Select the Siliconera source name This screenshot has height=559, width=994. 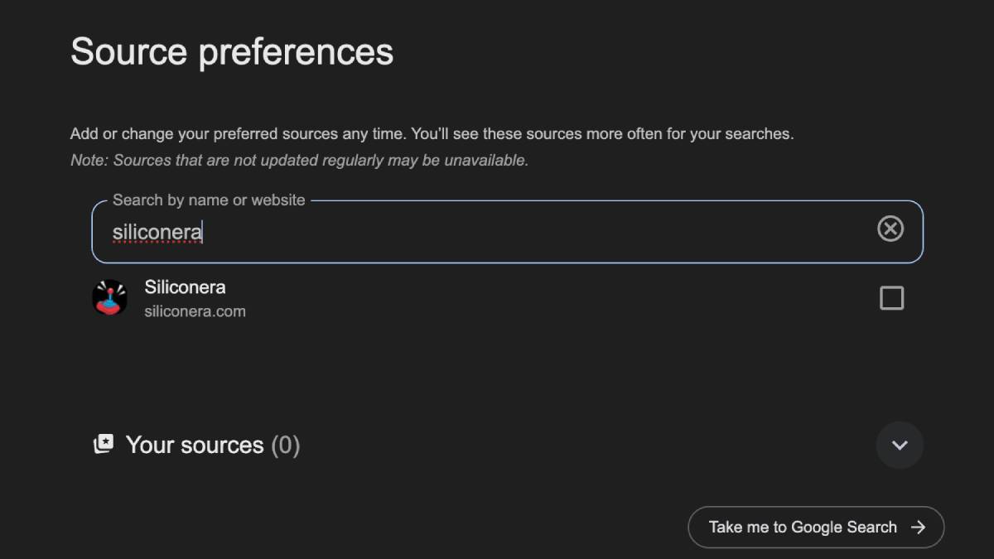[185, 287]
